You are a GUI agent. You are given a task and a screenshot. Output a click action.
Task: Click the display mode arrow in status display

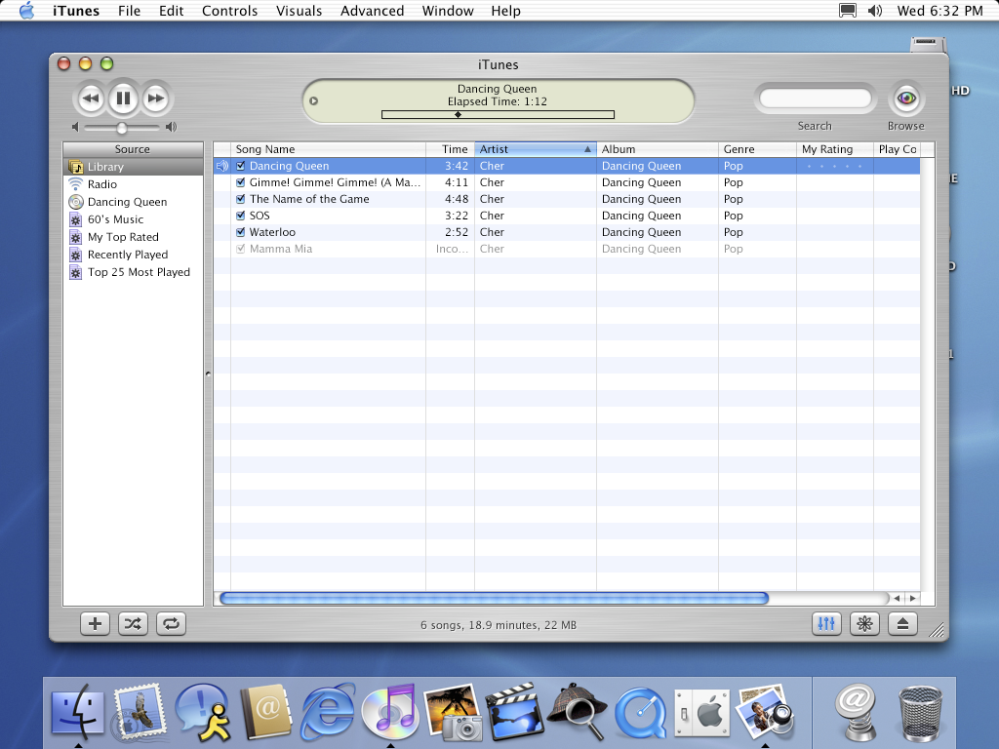[x=313, y=100]
